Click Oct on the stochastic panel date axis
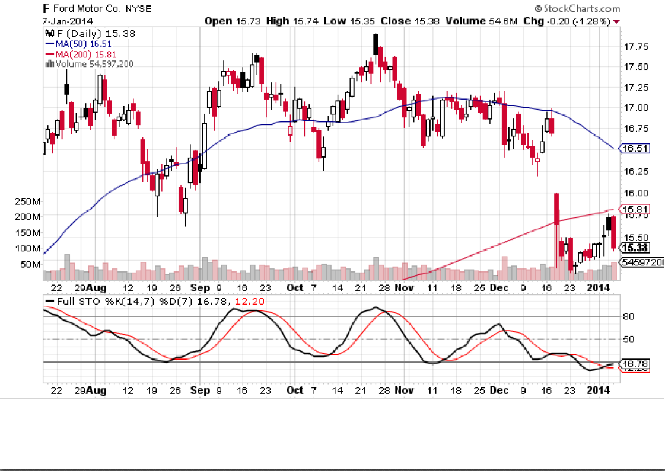 (295, 390)
